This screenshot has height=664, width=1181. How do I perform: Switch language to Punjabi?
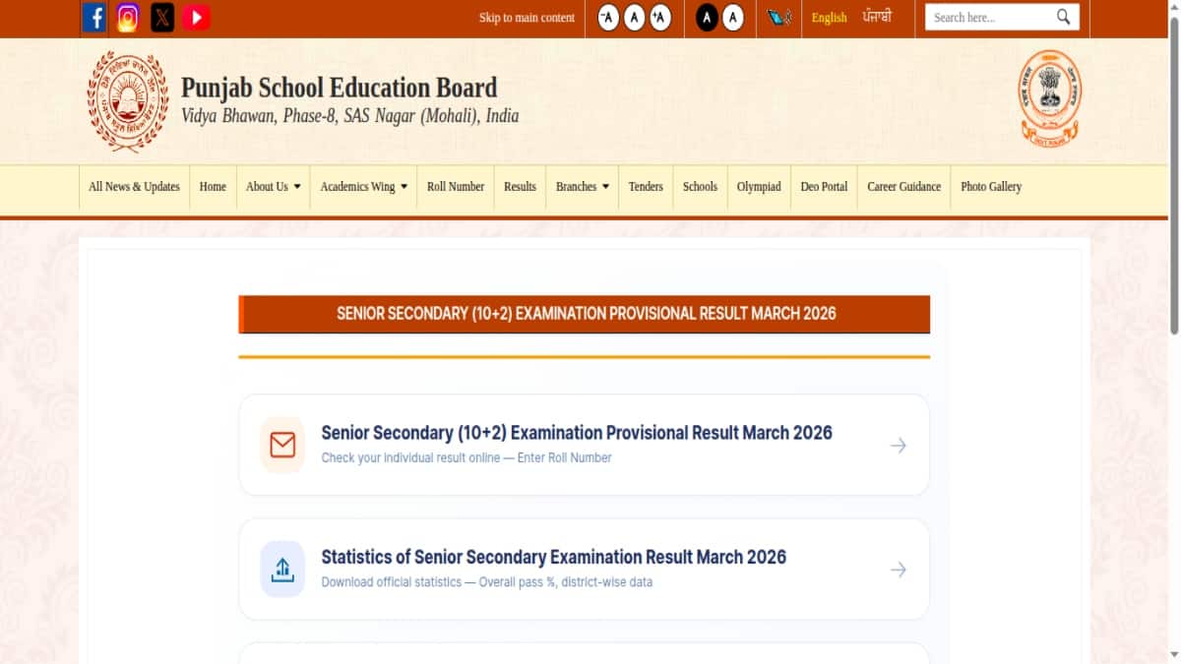(877, 17)
